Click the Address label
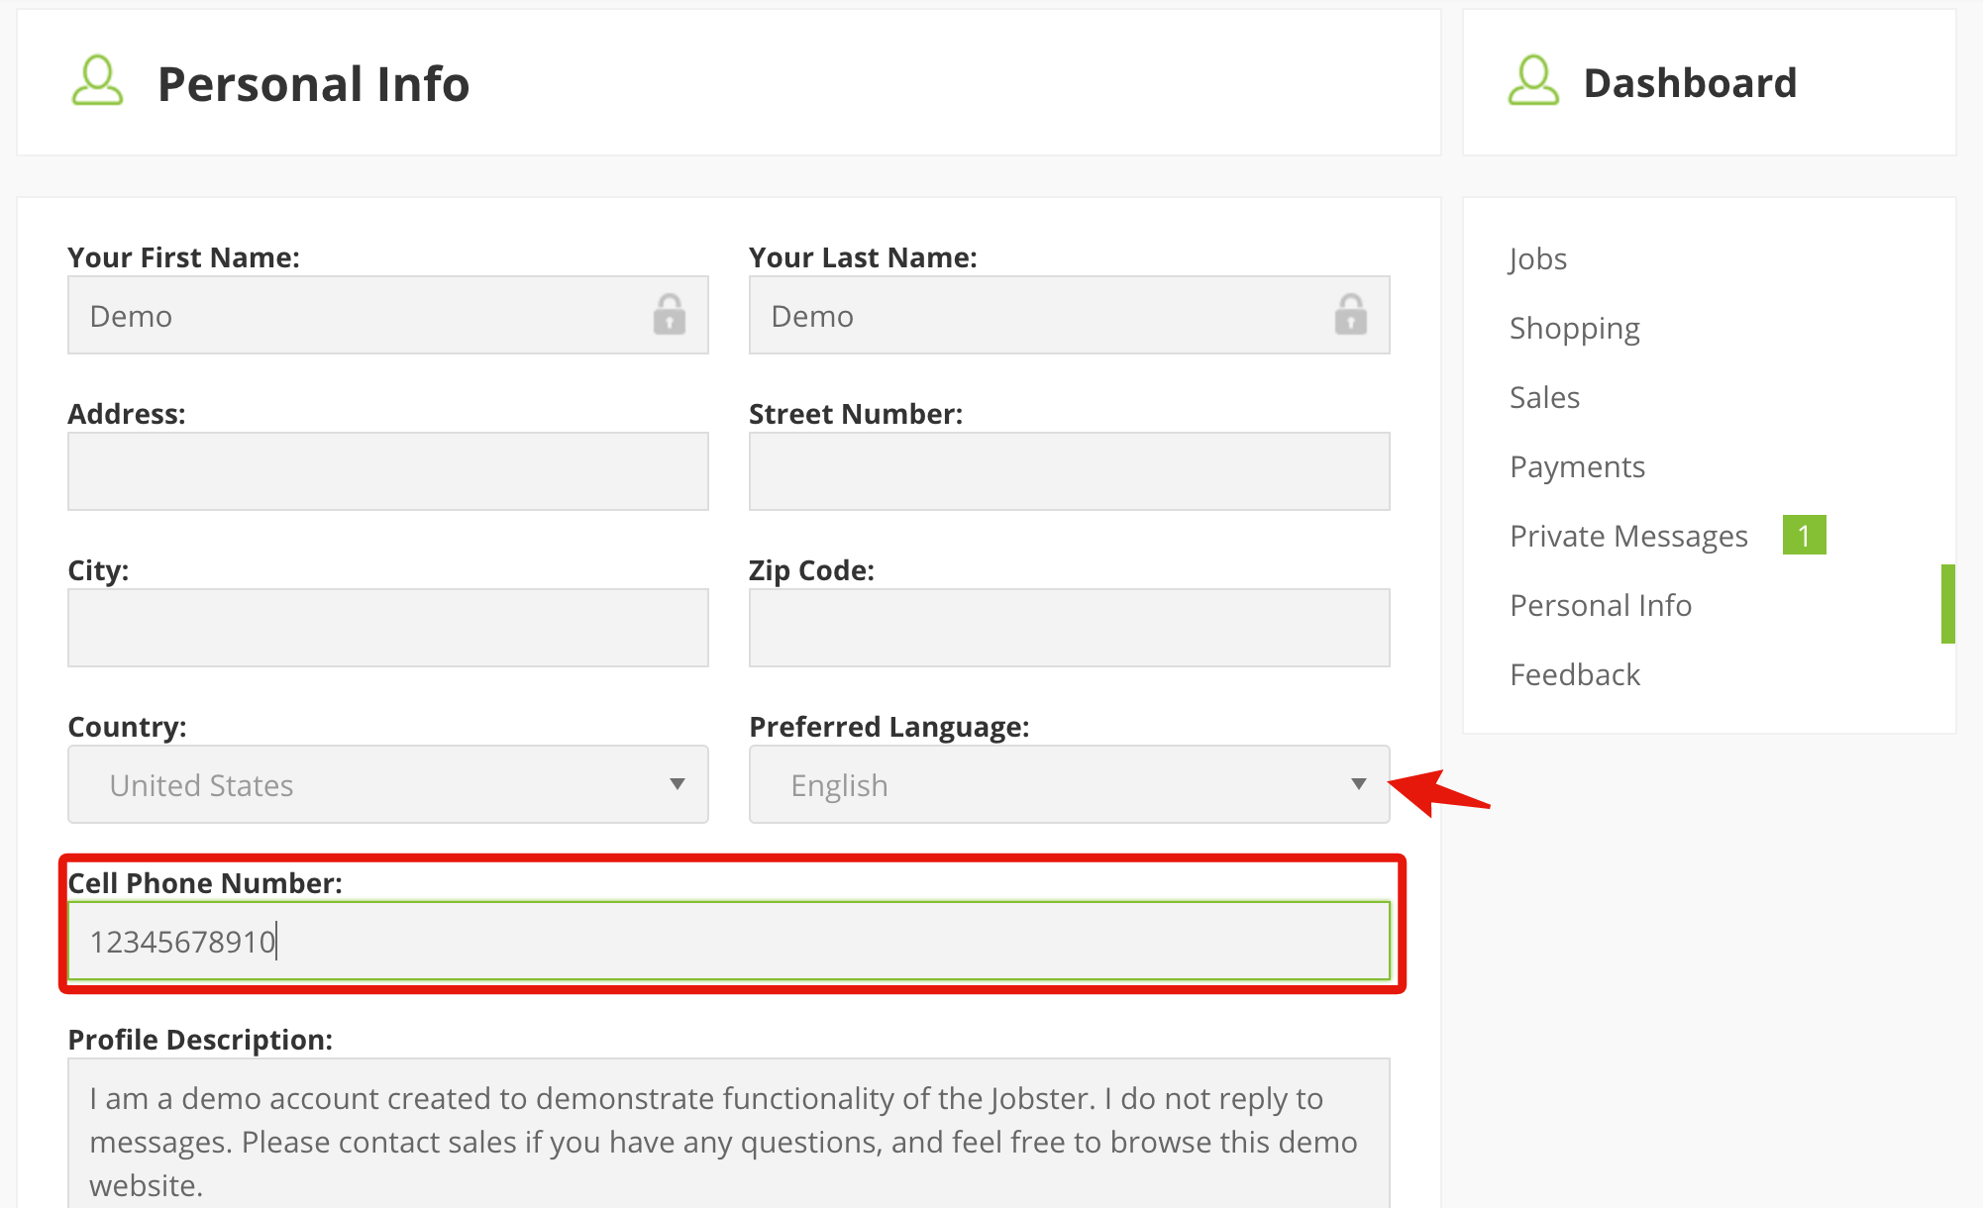The height and width of the screenshot is (1208, 1983). (x=127, y=414)
